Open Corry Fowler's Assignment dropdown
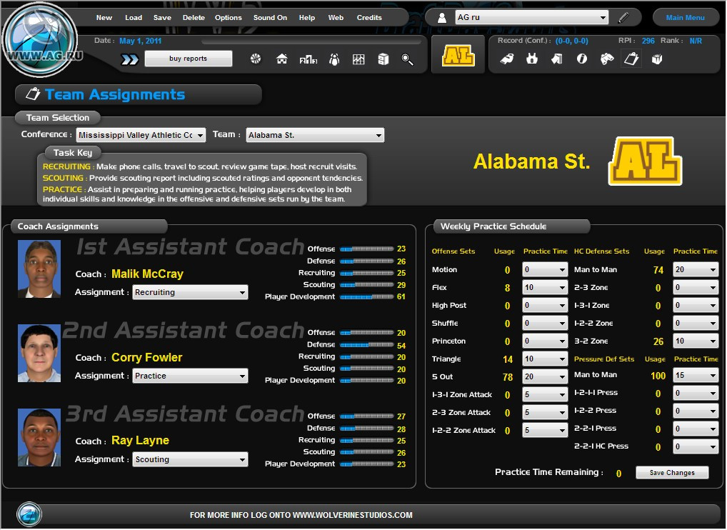 point(190,376)
